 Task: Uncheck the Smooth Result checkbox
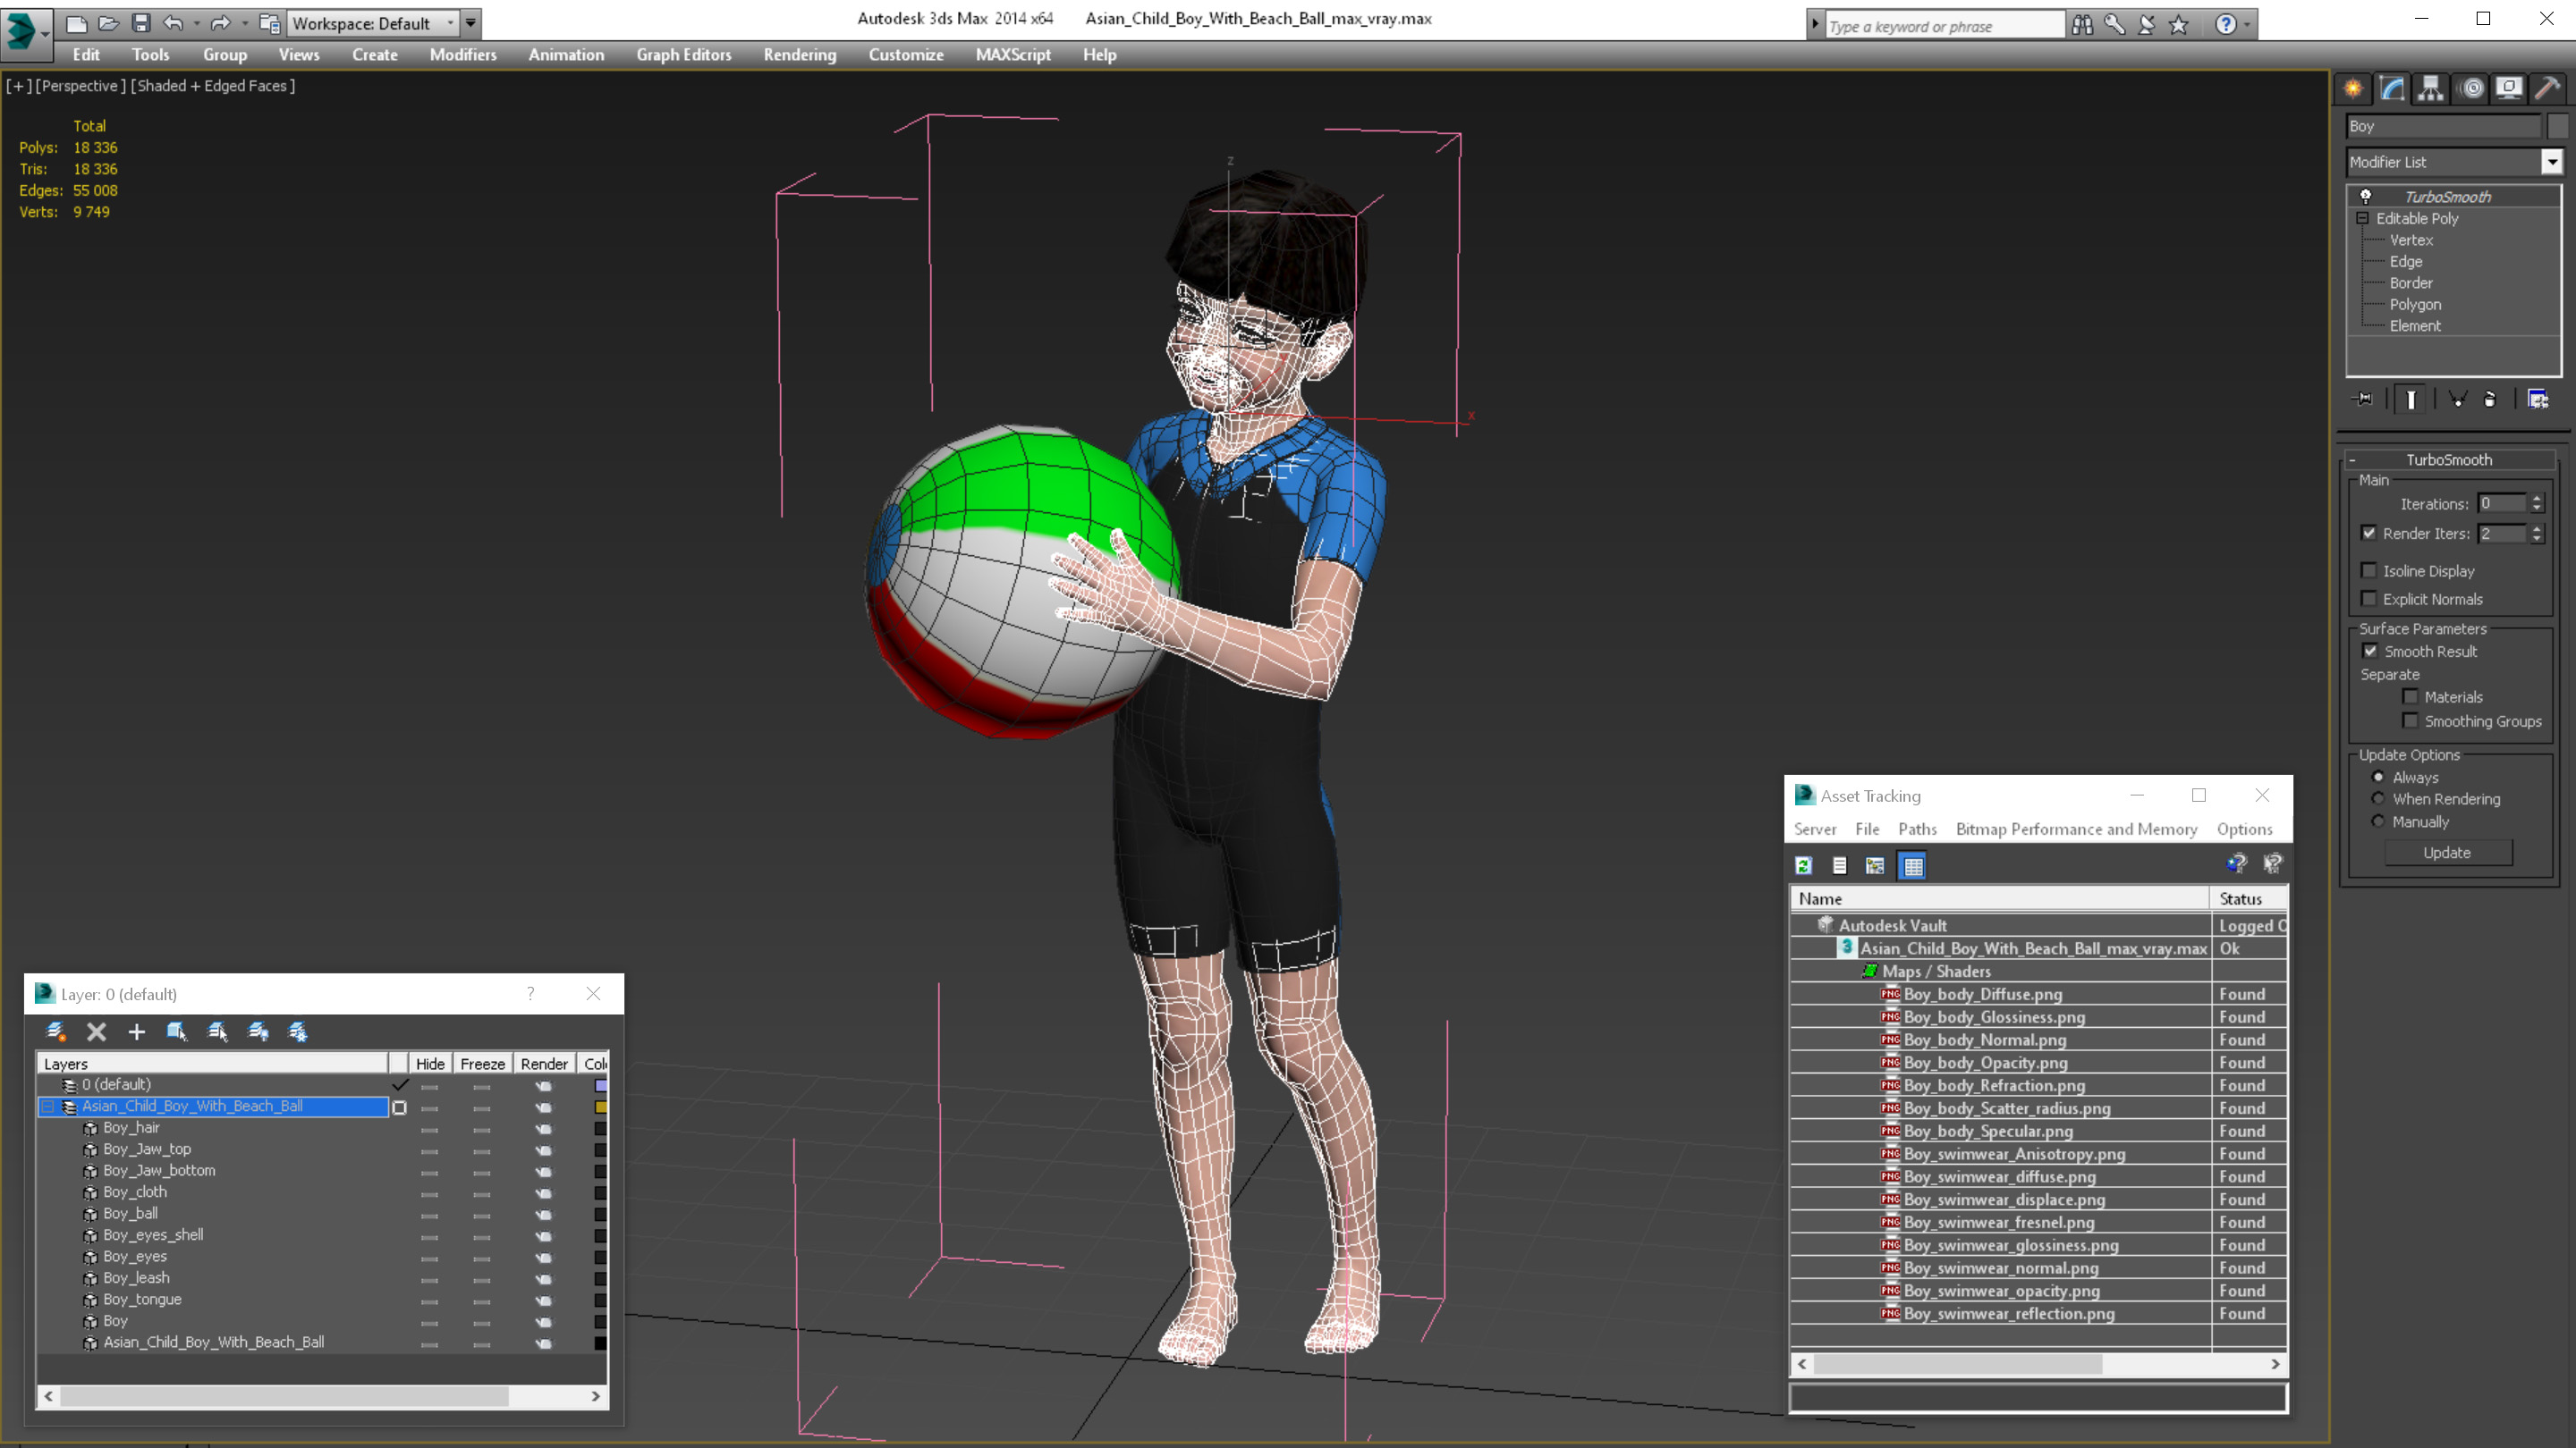click(2370, 651)
